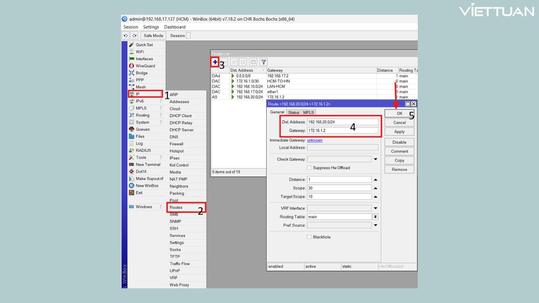Click the filter funnel icon in Route List

click(x=264, y=62)
